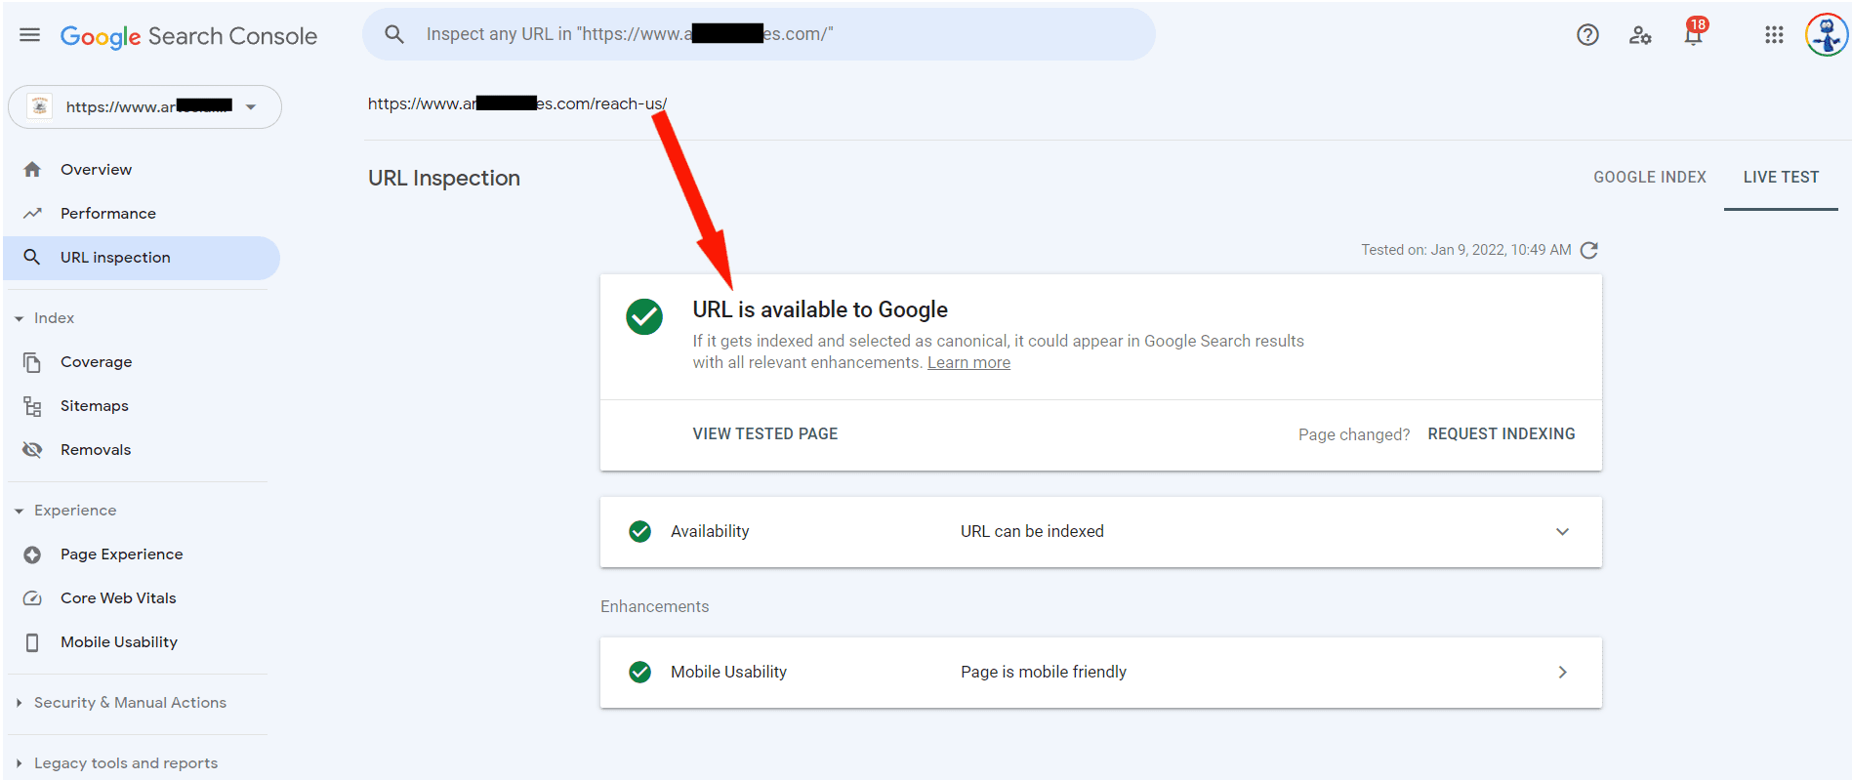Open the Google apps grid

click(x=1774, y=35)
